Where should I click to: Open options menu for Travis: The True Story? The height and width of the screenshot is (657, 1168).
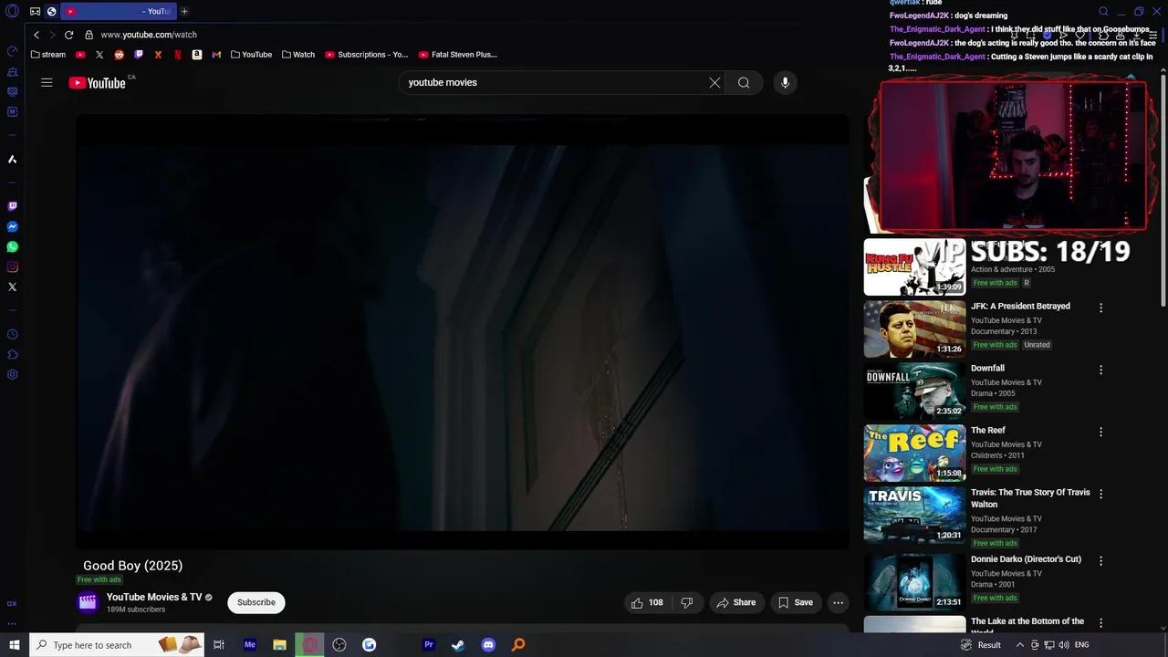tap(1100, 495)
